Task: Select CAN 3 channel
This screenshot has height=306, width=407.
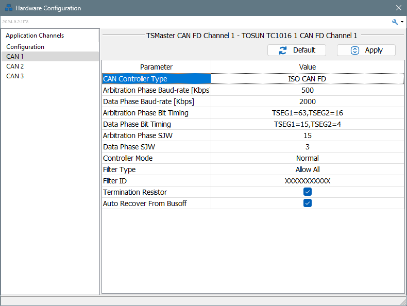Action: [x=50, y=76]
